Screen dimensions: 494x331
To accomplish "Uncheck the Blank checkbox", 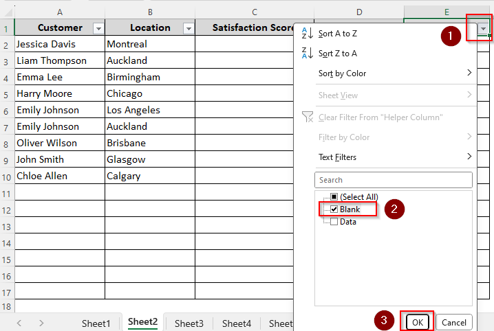I will [334, 209].
